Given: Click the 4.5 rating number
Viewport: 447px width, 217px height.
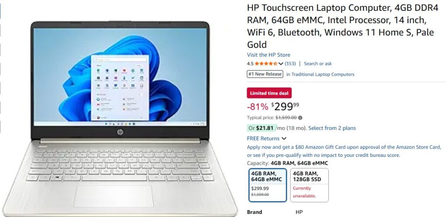Looking at the screenshot, I should 250,64.
